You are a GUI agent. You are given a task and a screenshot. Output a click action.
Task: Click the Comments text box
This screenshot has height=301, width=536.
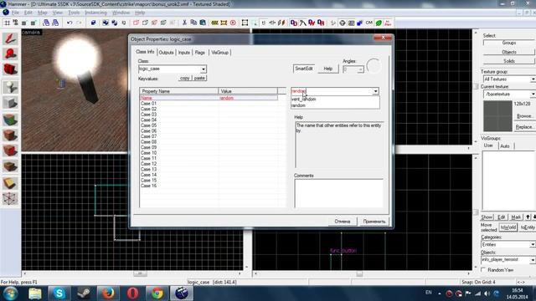338,193
